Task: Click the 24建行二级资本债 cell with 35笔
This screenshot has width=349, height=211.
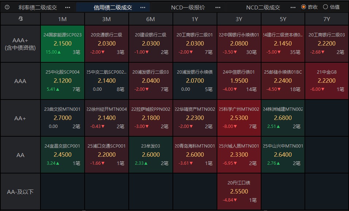Action: point(283,44)
